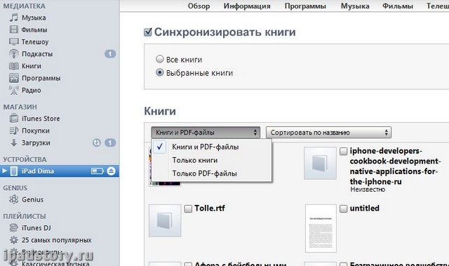Click the Purchases (Покупки) icon
The image size is (449, 266).
[x=14, y=131]
